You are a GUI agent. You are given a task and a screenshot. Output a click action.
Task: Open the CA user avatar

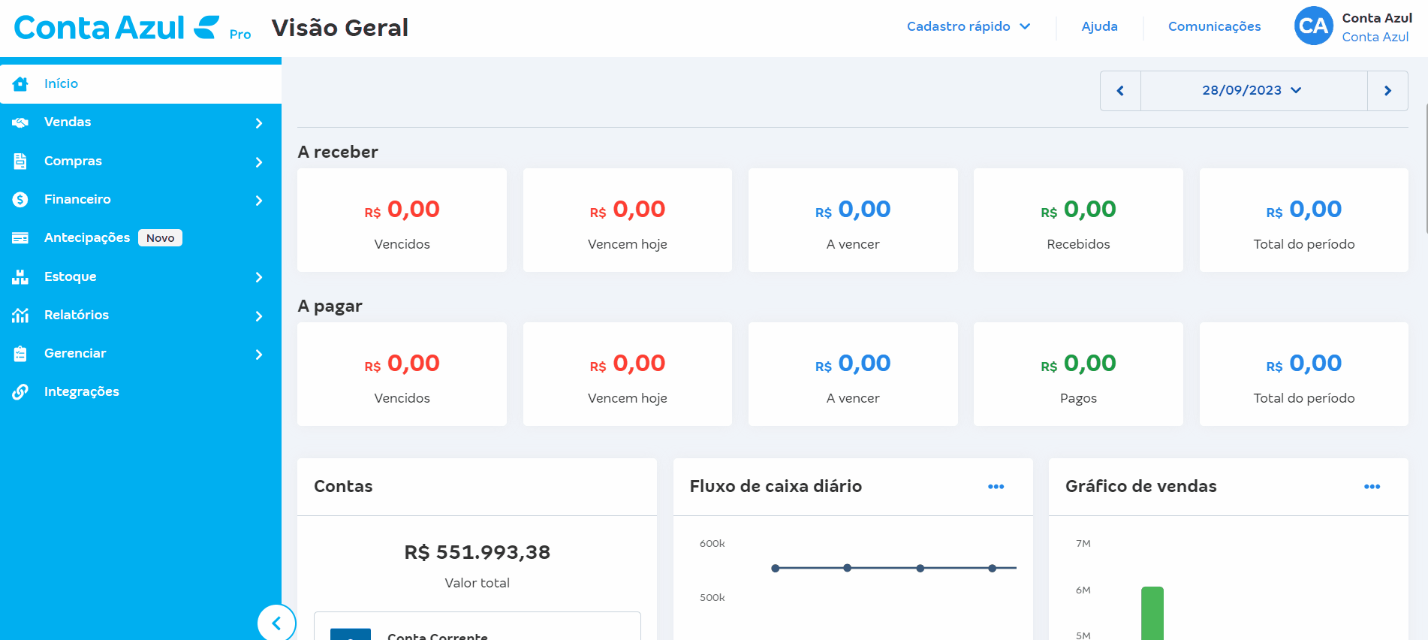coord(1313,26)
